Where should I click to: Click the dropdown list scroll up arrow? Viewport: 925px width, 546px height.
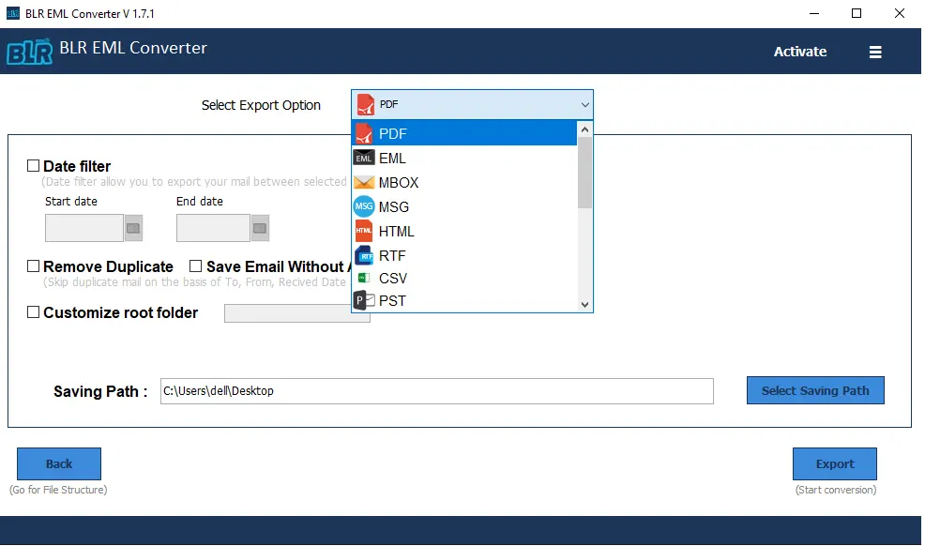click(x=584, y=129)
